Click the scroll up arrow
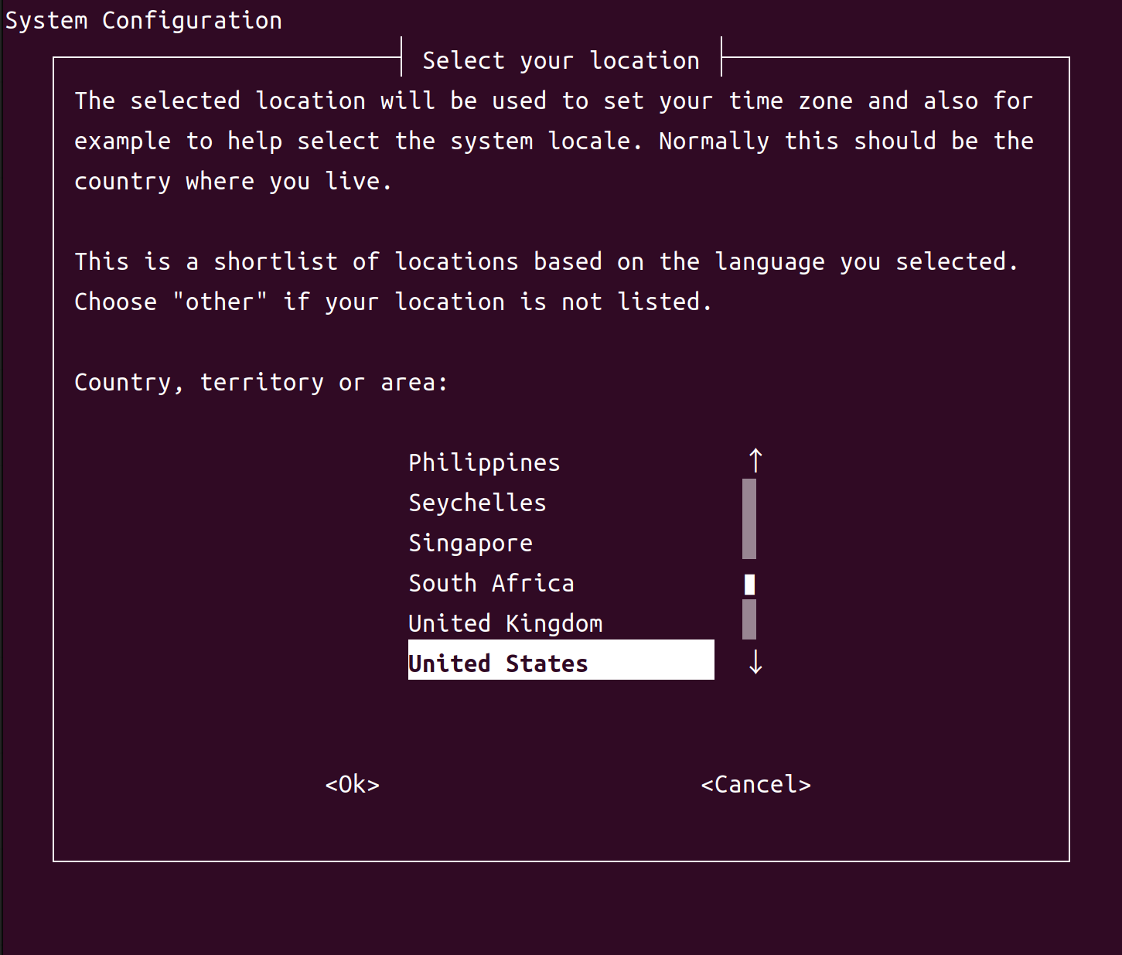 pos(755,461)
